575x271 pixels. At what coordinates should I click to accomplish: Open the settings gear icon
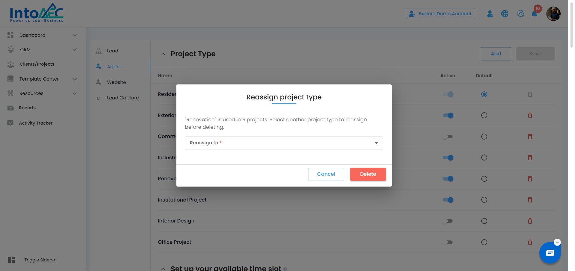coord(521,14)
